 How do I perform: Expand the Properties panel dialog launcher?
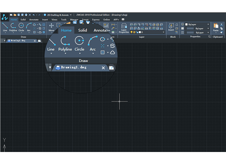click(x=209, y=37)
